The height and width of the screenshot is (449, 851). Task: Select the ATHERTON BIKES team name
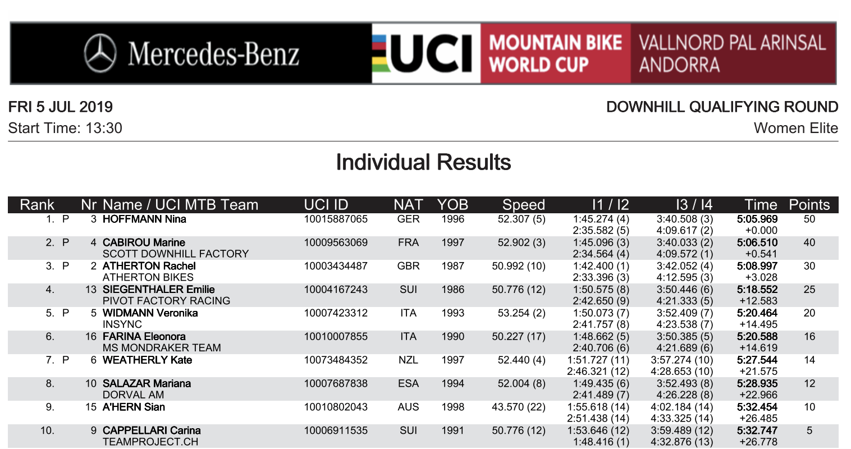(148, 277)
